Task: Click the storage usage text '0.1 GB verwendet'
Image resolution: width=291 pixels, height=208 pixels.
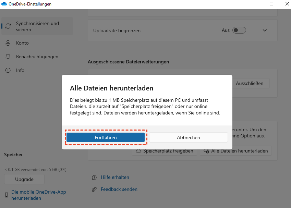Action: tap(35, 169)
